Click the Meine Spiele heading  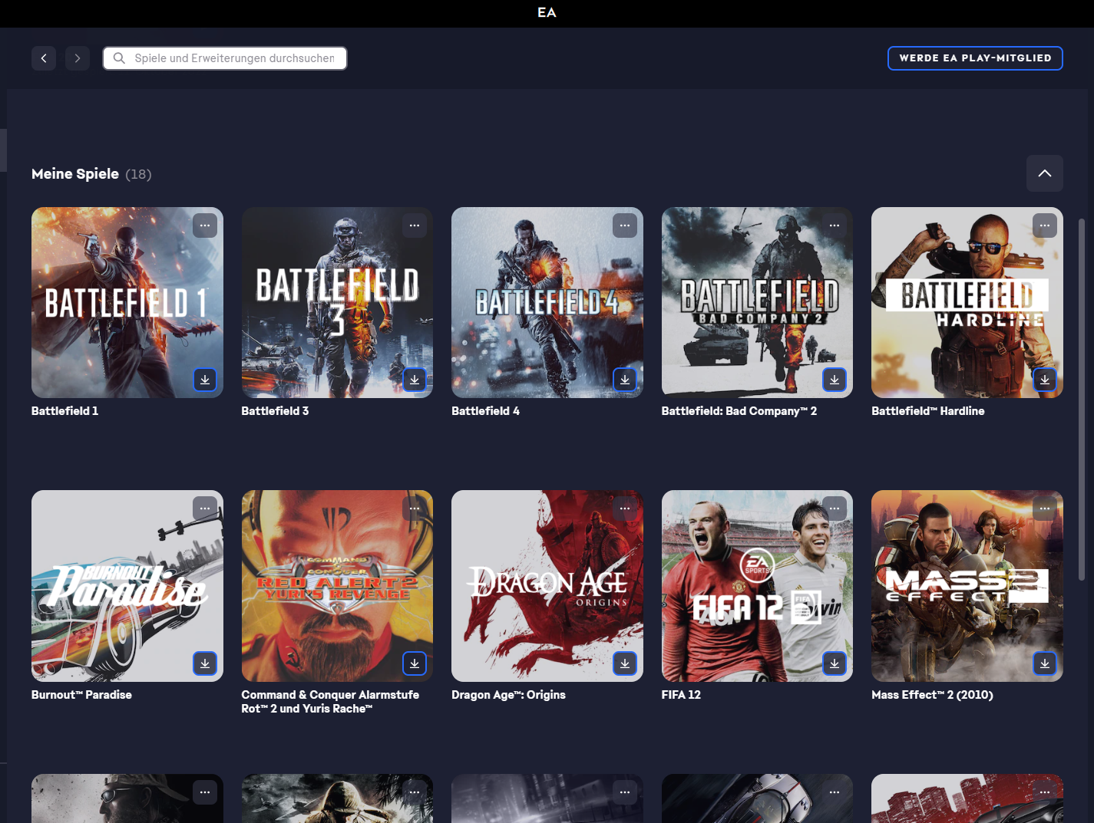[75, 174]
